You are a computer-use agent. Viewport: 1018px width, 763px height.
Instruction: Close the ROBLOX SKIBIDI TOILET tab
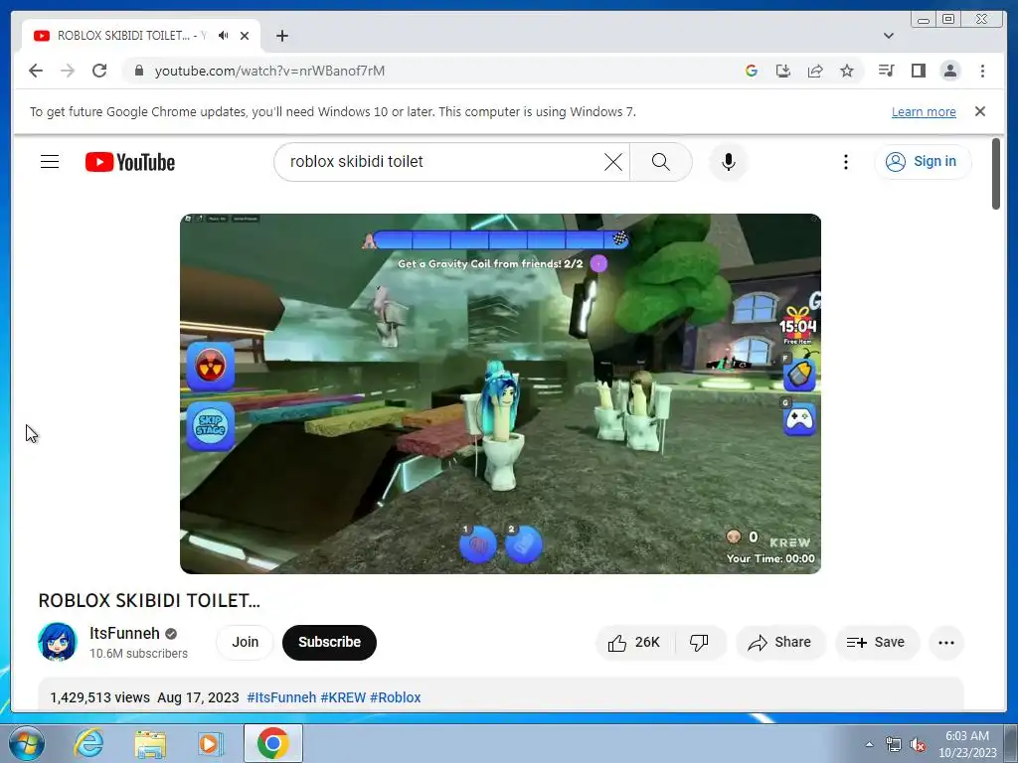(x=245, y=36)
